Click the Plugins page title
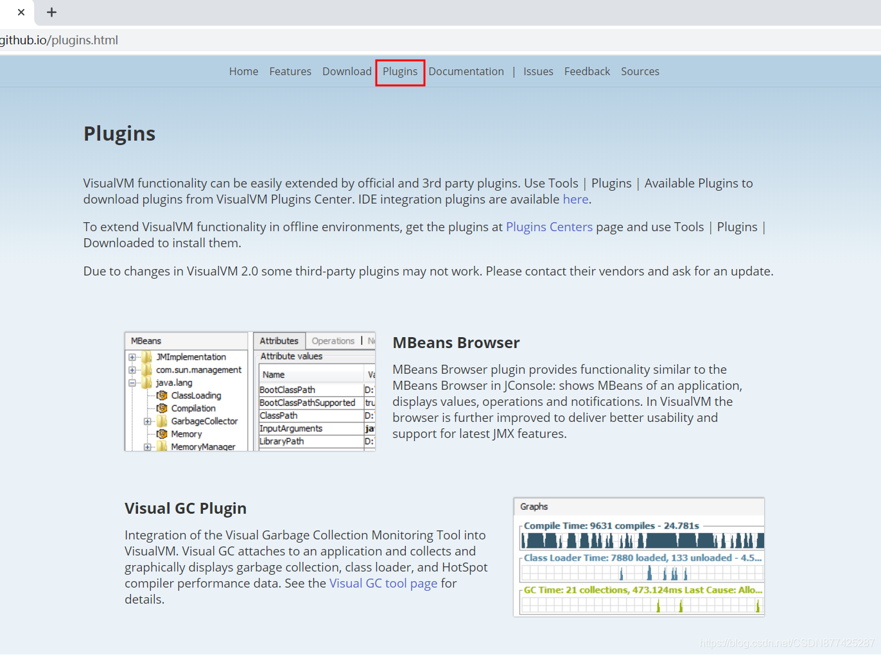 119,134
